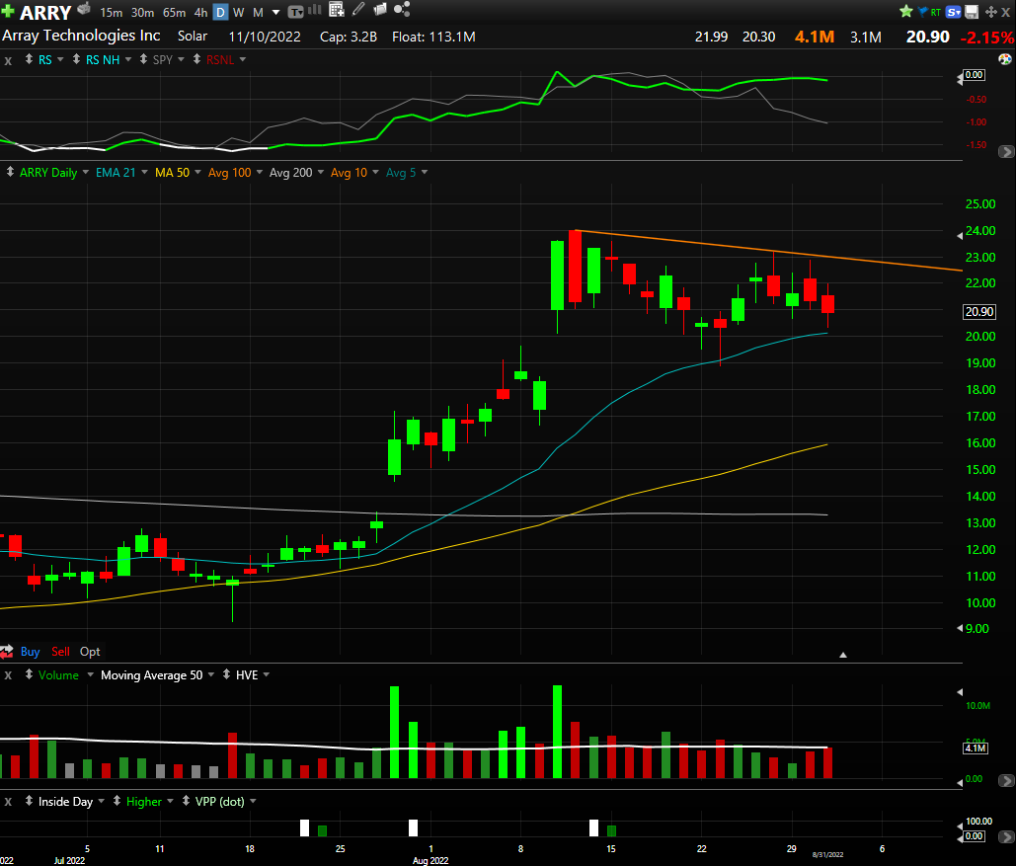This screenshot has height=866, width=1016.
Task: Open the Moving Average 50 dropdown arrow
Action: 211,674
